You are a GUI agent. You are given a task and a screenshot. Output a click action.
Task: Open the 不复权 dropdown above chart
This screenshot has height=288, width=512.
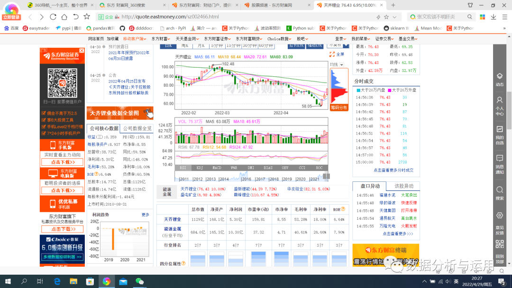(x=338, y=45)
